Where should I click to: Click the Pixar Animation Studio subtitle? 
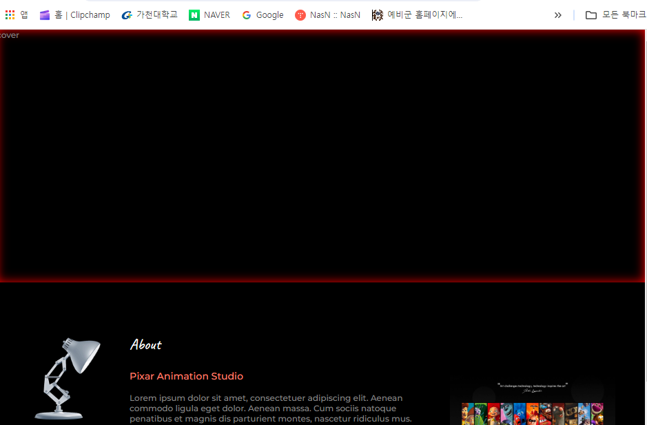(x=186, y=376)
